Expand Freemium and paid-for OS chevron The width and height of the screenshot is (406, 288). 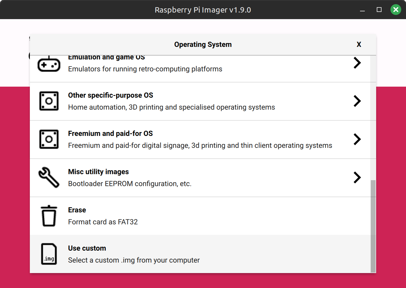tap(357, 139)
